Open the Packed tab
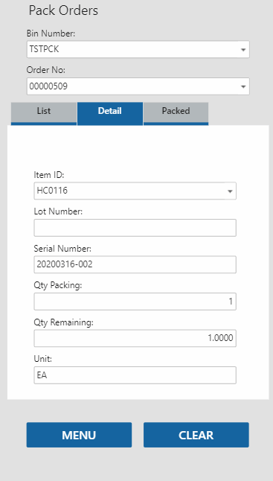273x481 pixels. [176, 113]
